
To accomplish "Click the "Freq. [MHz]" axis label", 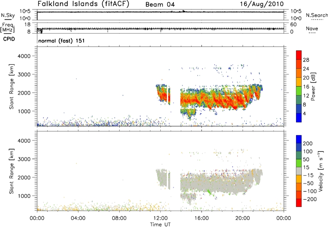I will tap(8, 27).
